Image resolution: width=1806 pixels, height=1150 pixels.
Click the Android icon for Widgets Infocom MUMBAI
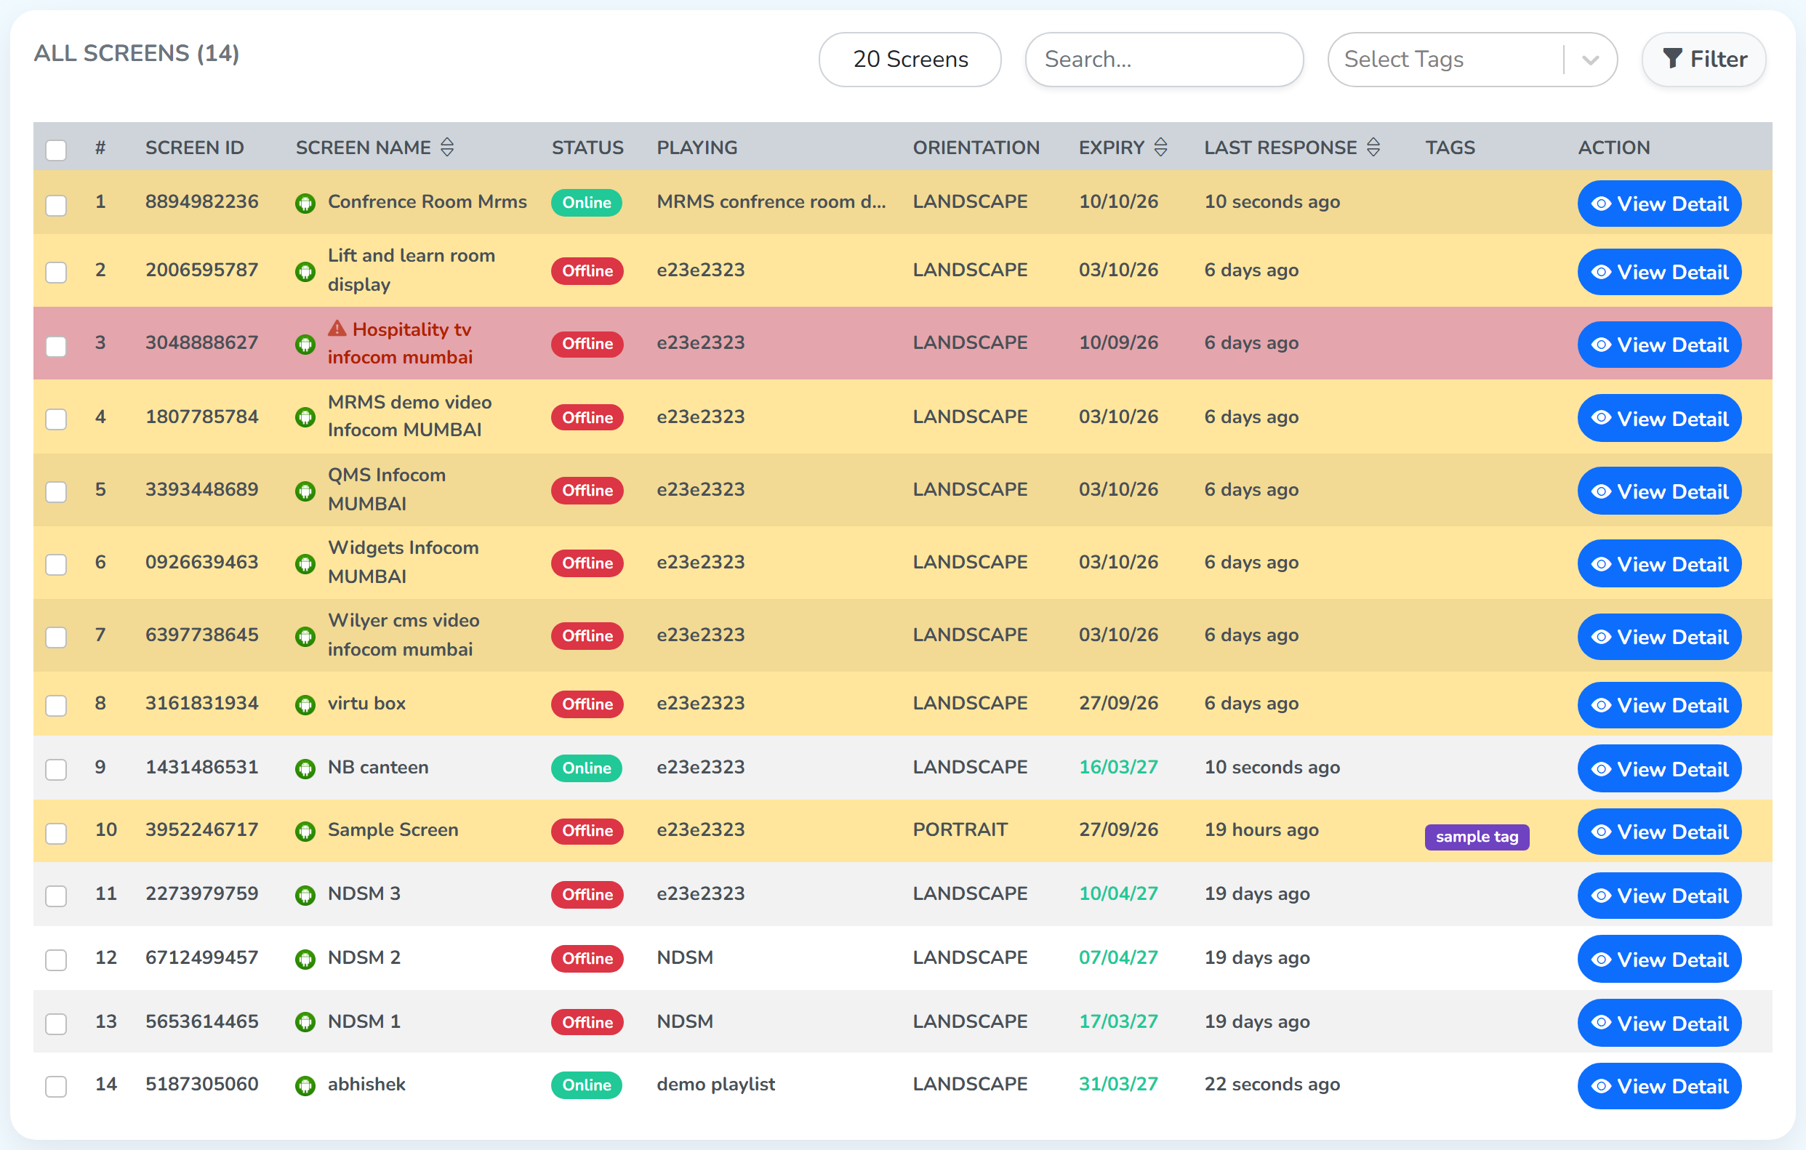[x=305, y=564]
